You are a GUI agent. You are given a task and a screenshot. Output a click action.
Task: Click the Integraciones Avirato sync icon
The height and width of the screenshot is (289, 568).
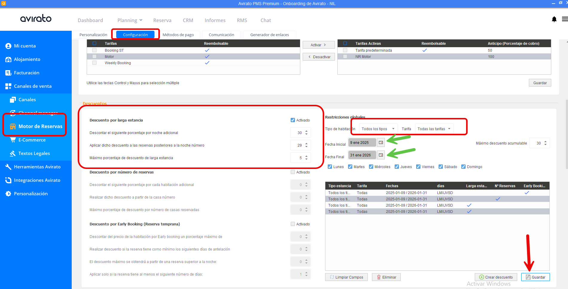pyautogui.click(x=8, y=180)
